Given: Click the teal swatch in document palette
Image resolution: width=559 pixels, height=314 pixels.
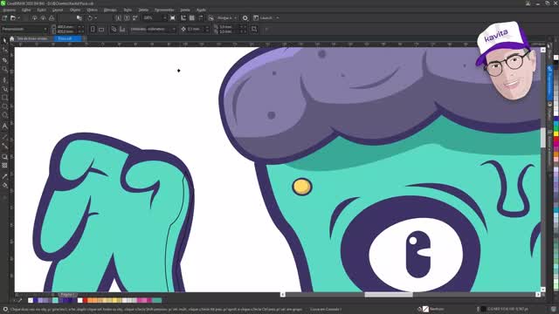Looking at the screenshot, I should click(55, 300).
